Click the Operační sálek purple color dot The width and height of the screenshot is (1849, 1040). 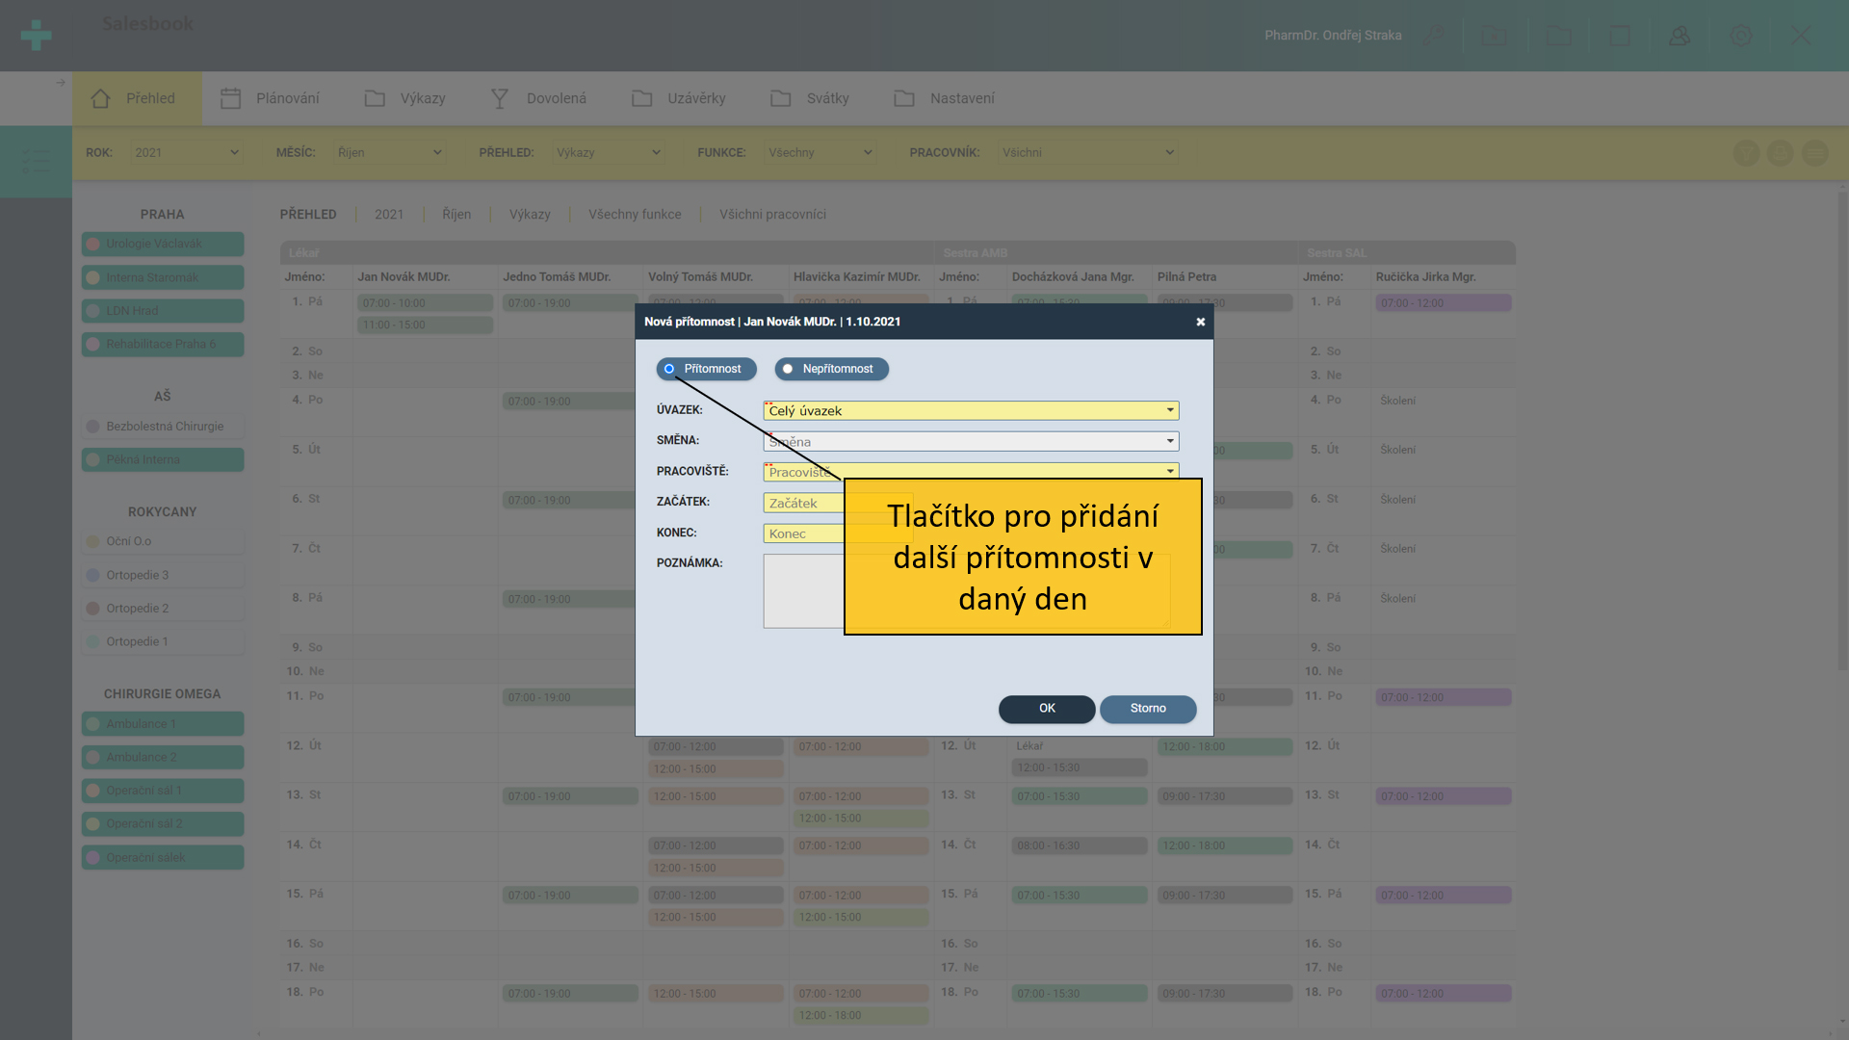point(93,858)
